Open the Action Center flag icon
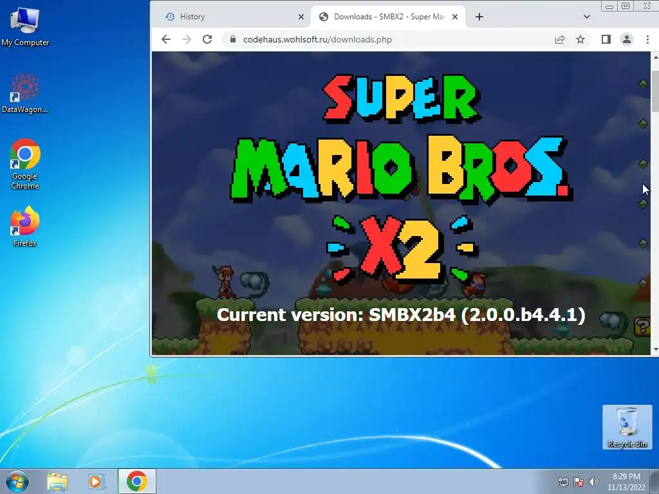This screenshot has height=494, width=659. [x=579, y=482]
